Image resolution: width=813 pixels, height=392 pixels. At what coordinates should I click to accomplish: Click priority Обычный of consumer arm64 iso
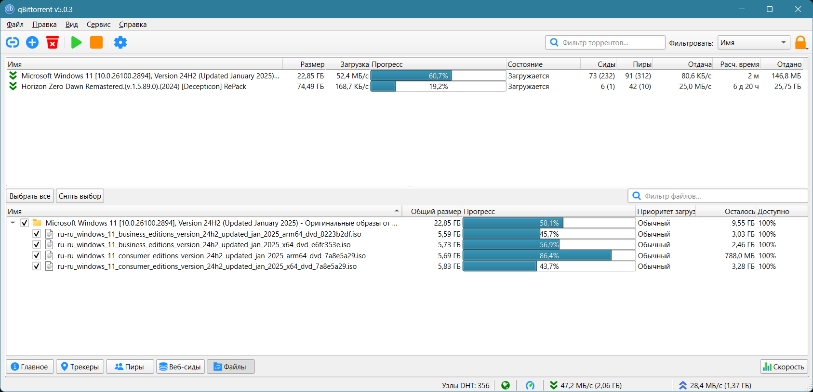[653, 256]
